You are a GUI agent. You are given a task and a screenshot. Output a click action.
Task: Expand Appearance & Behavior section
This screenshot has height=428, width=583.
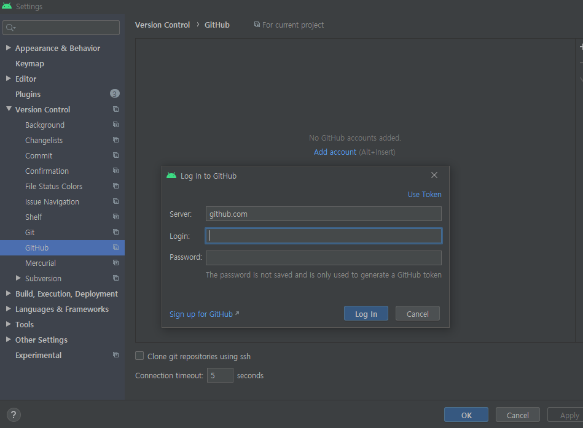pos(8,47)
